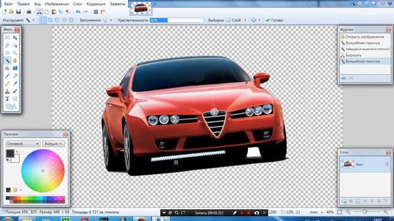Select the Paint Bucket tool
Screen dimensions: 394x221
point(7,68)
